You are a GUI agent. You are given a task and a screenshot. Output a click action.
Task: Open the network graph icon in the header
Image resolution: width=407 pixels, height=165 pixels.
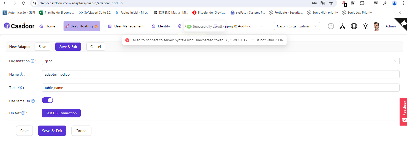click(x=342, y=26)
